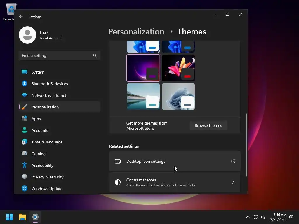
Task: Click the Related settings heading
Action: coord(124,146)
